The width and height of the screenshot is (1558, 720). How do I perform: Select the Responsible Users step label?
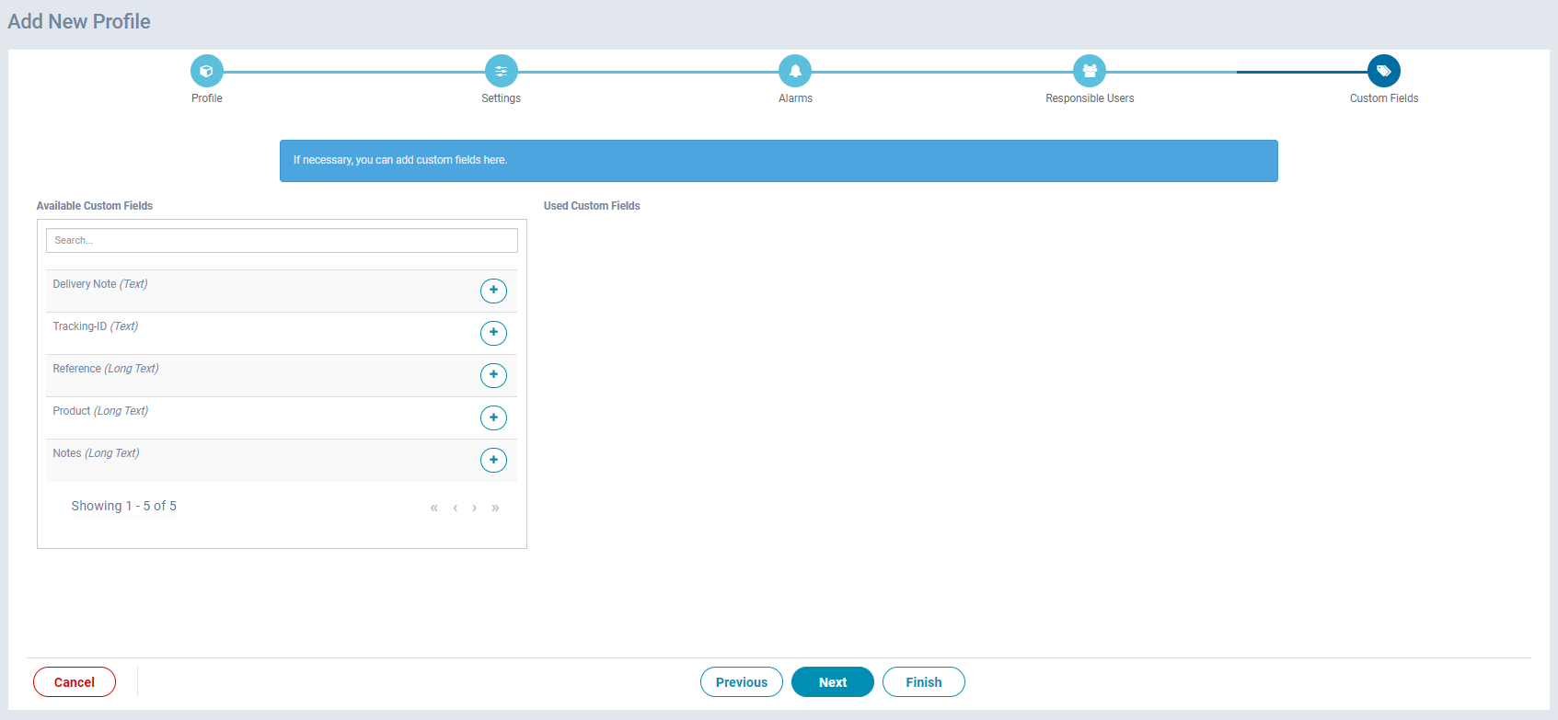coord(1090,98)
